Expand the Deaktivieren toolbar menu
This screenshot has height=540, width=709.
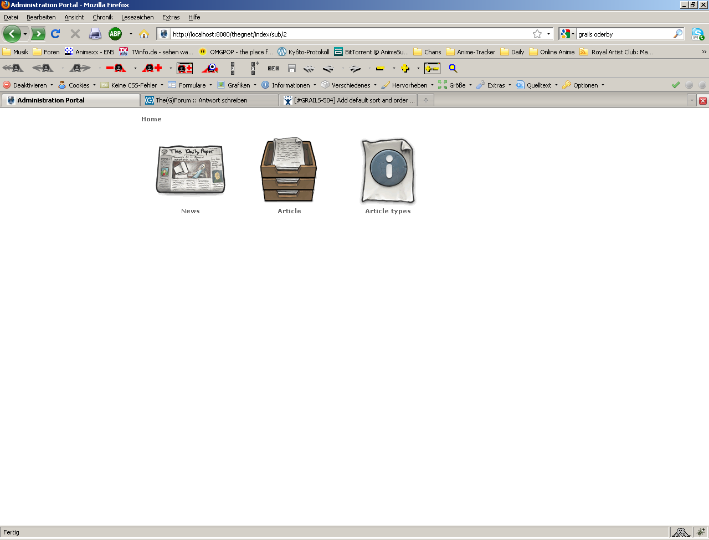click(30, 85)
